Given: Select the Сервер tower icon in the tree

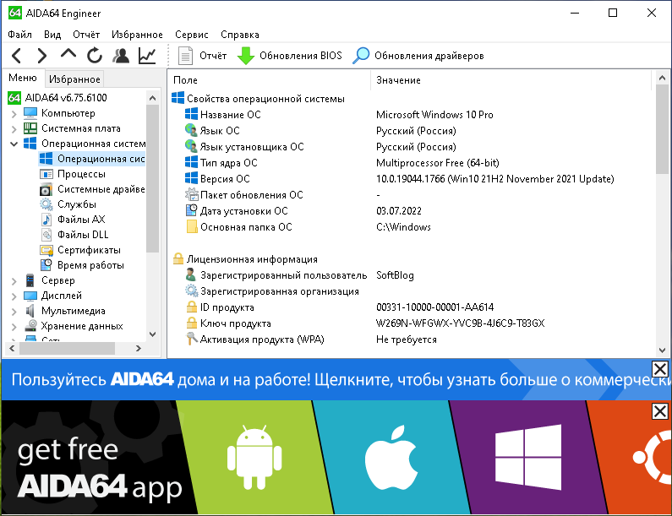Looking at the screenshot, I should coord(30,280).
